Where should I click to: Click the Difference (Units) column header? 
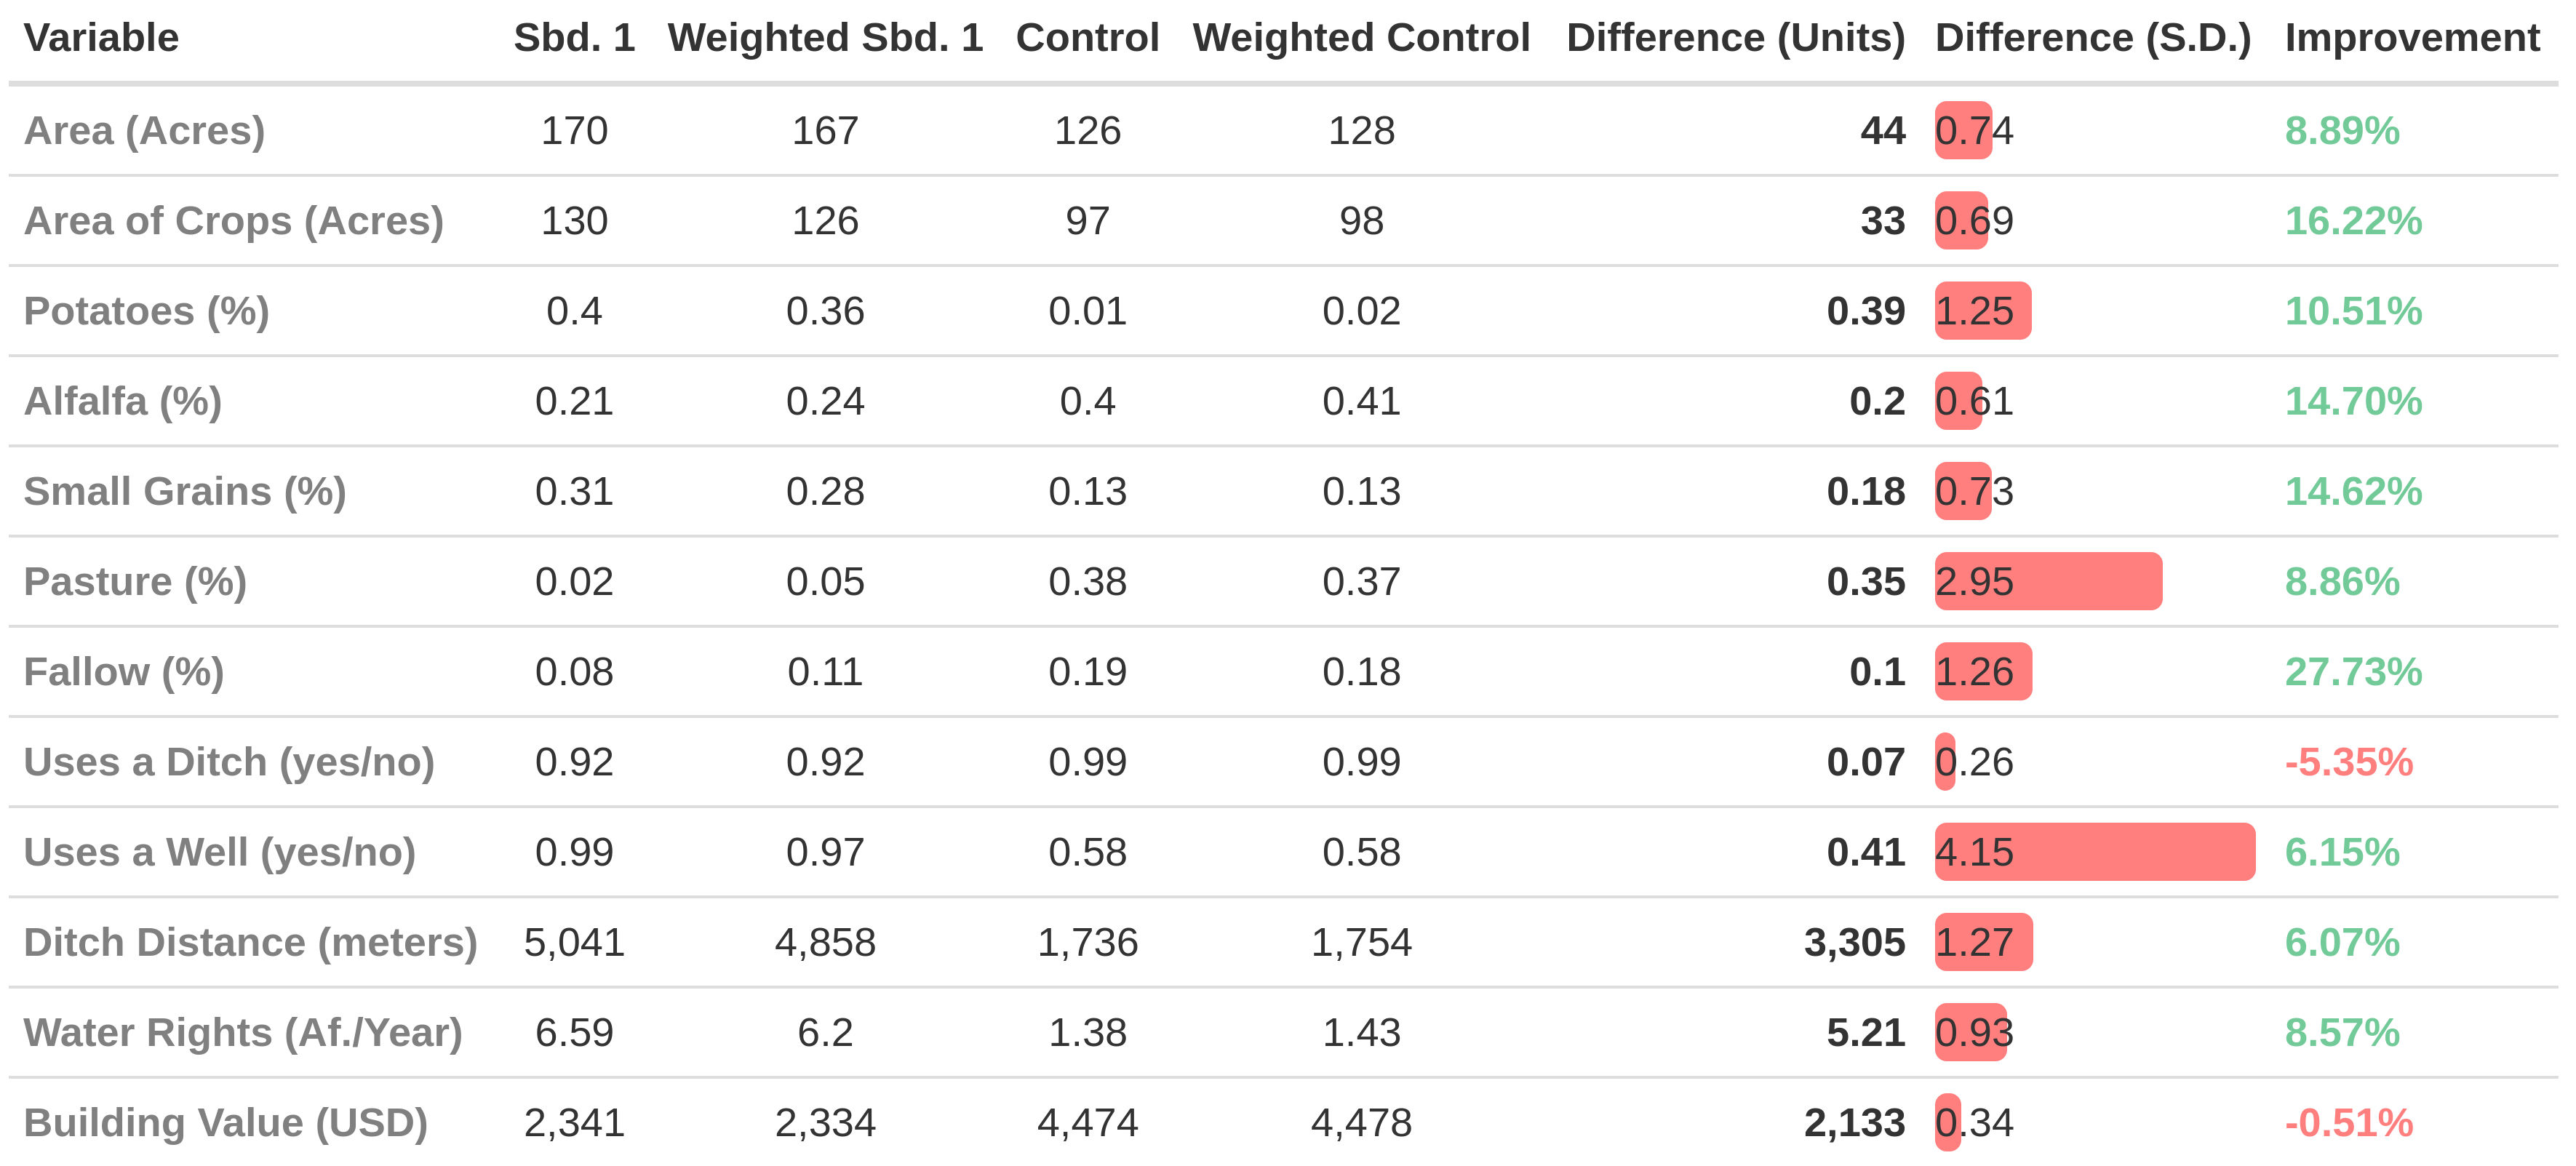click(1735, 38)
